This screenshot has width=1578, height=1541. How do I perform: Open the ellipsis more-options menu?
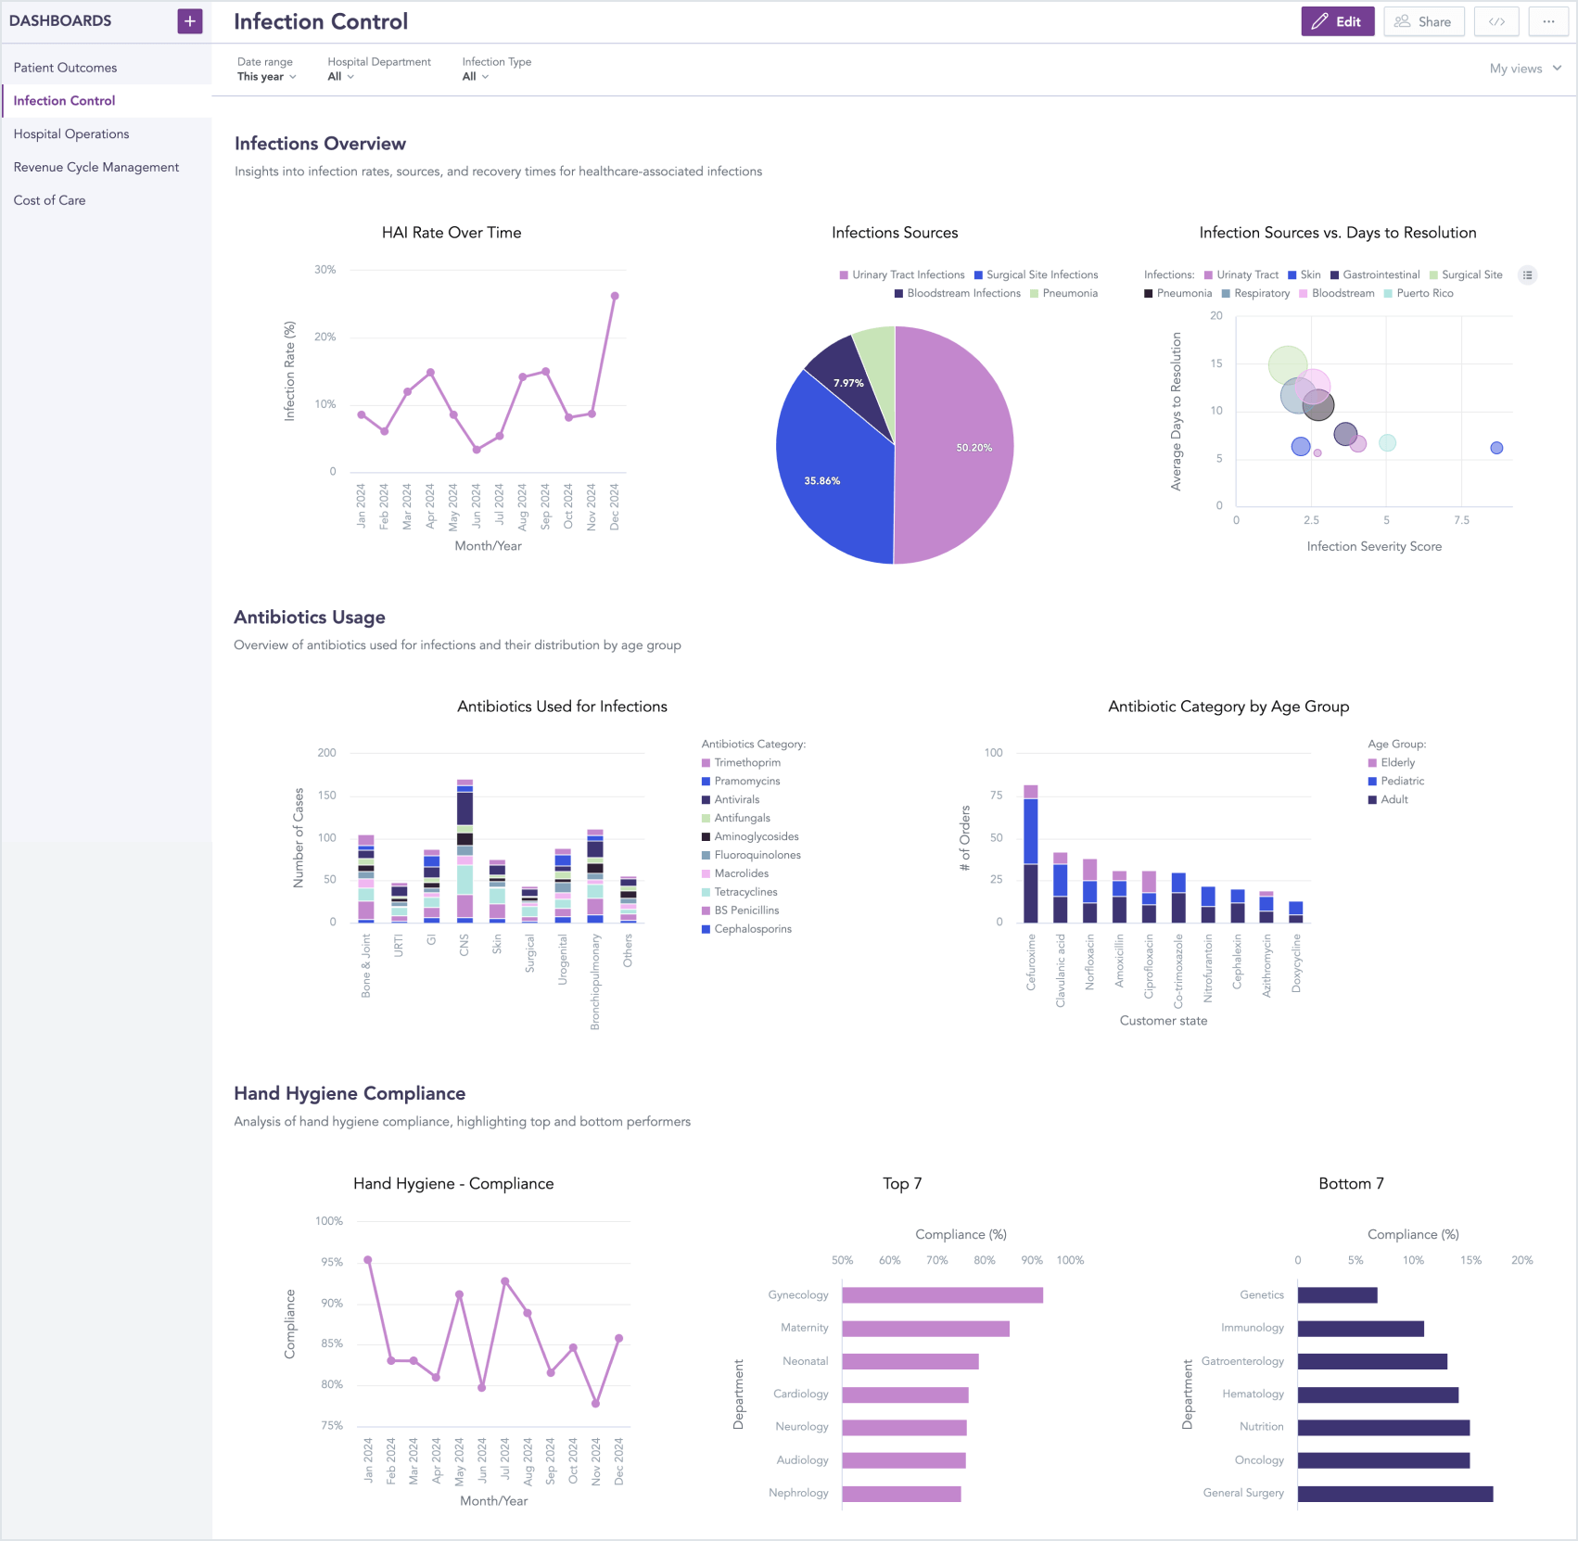pos(1547,20)
